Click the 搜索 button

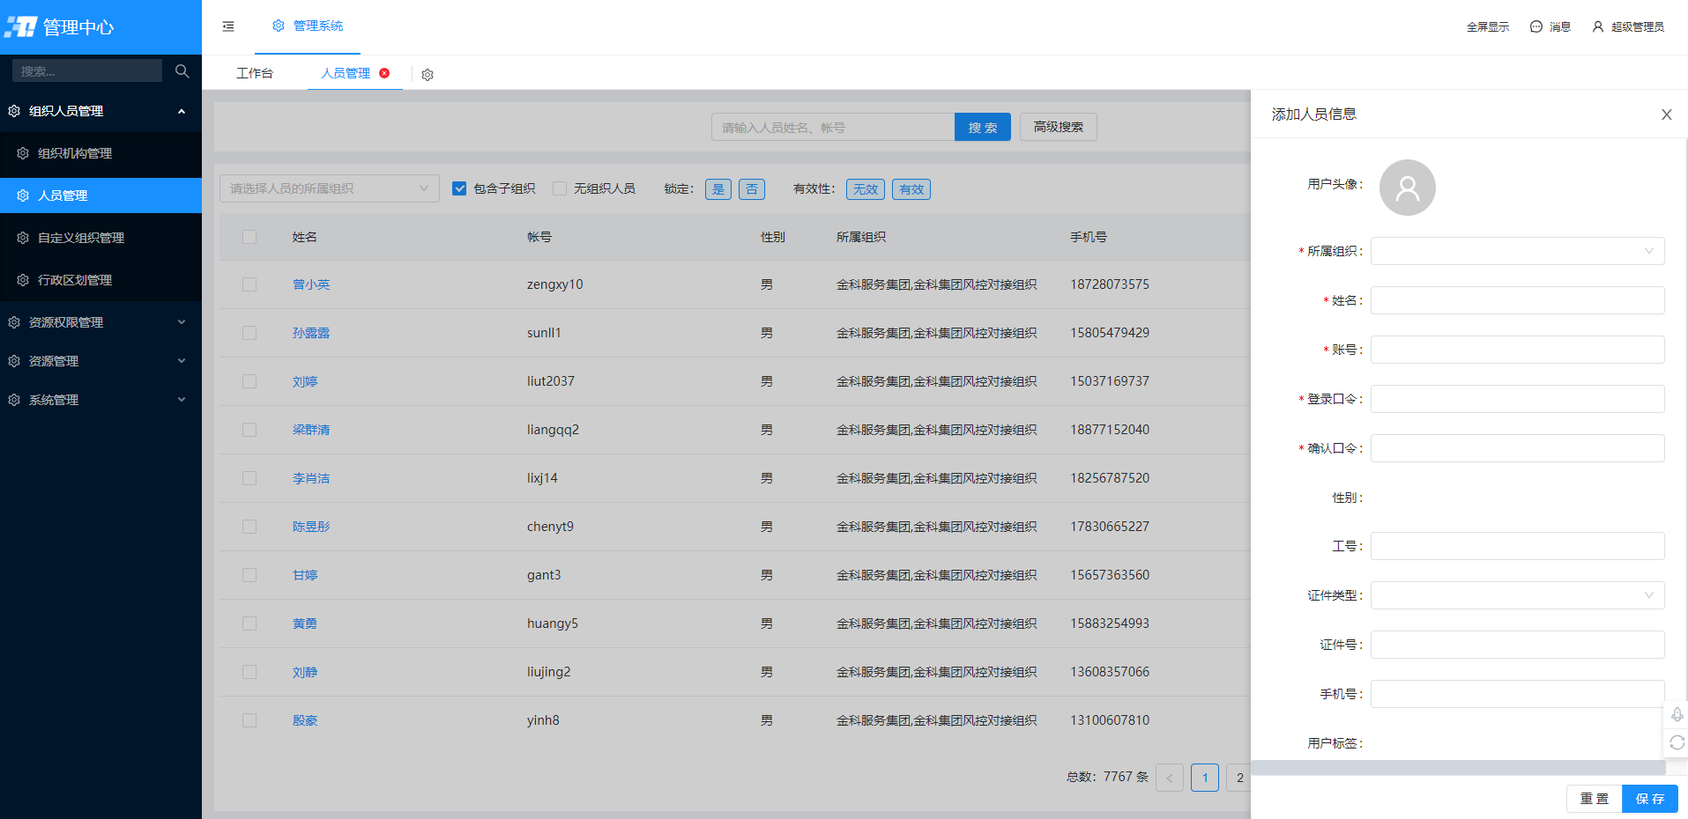click(983, 127)
